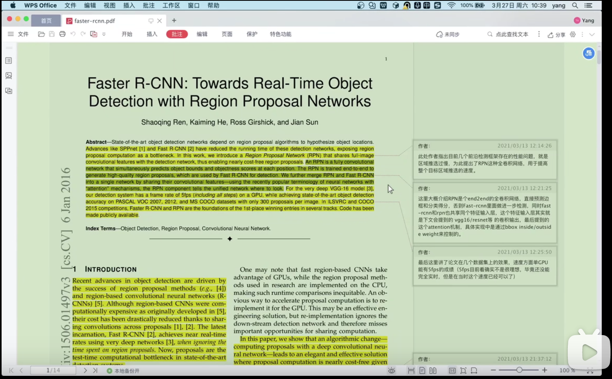Open the 帮助 menu in the menu bar
This screenshot has width=612, height=379.
click(213, 6)
